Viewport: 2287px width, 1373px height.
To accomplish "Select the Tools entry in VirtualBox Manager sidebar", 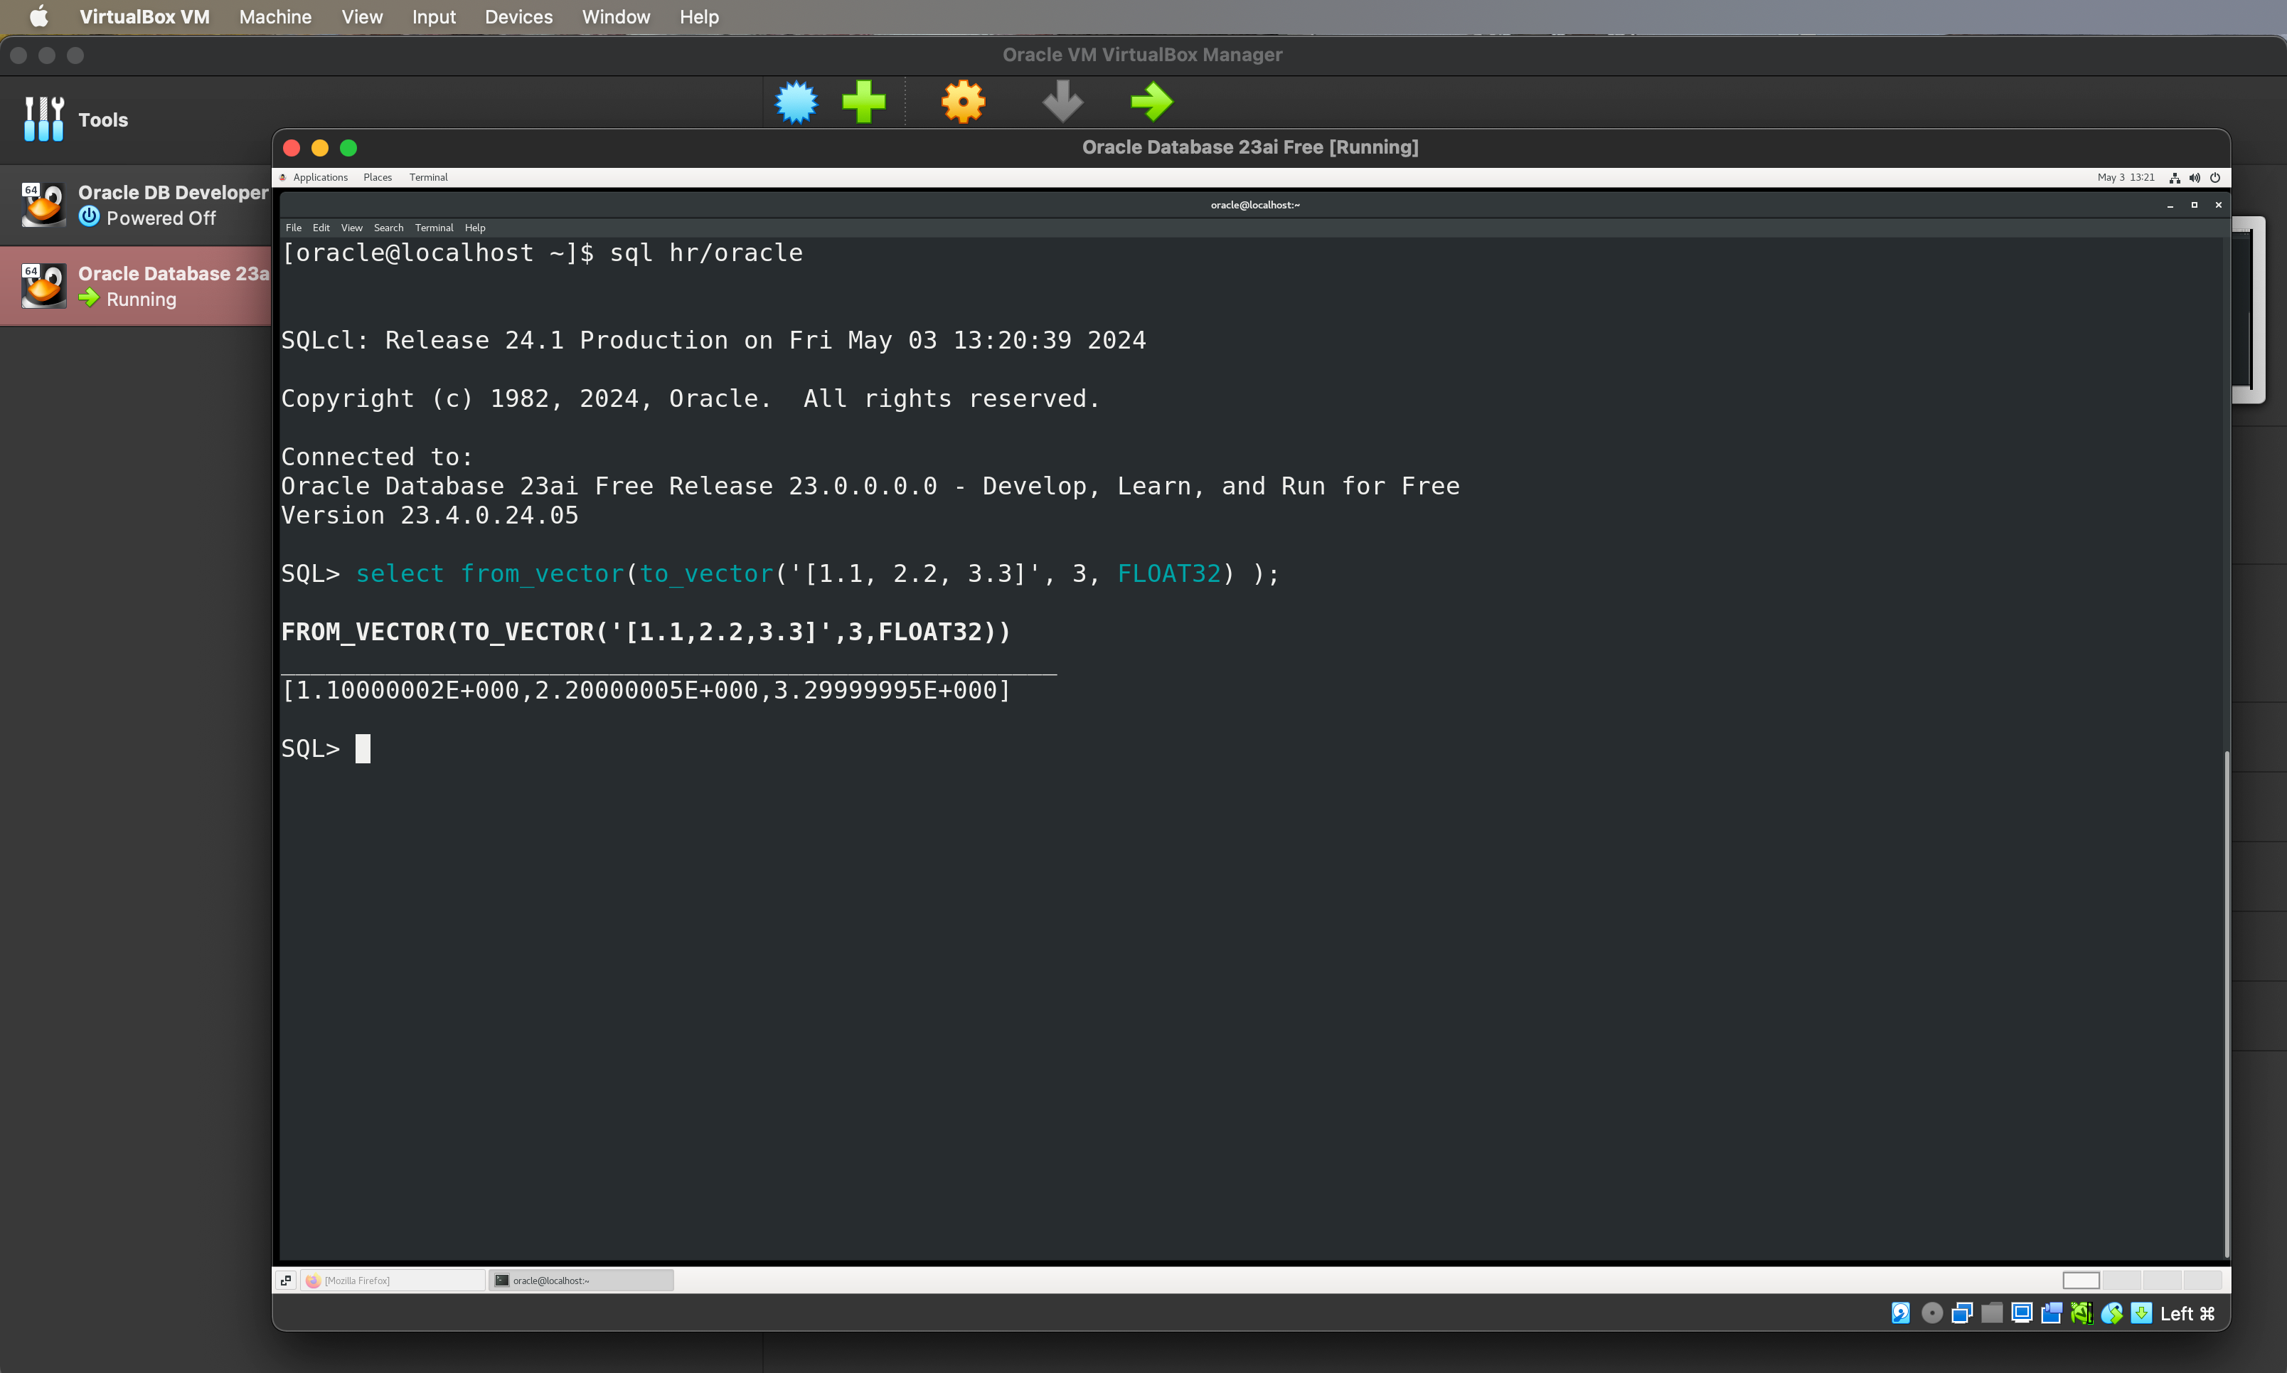I will (135, 120).
